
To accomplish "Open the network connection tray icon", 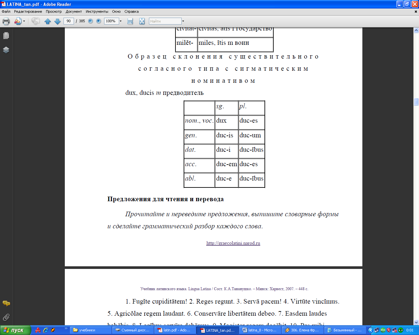I will [377, 330].
